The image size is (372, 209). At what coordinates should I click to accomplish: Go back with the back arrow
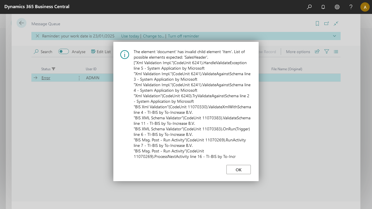coord(22,23)
